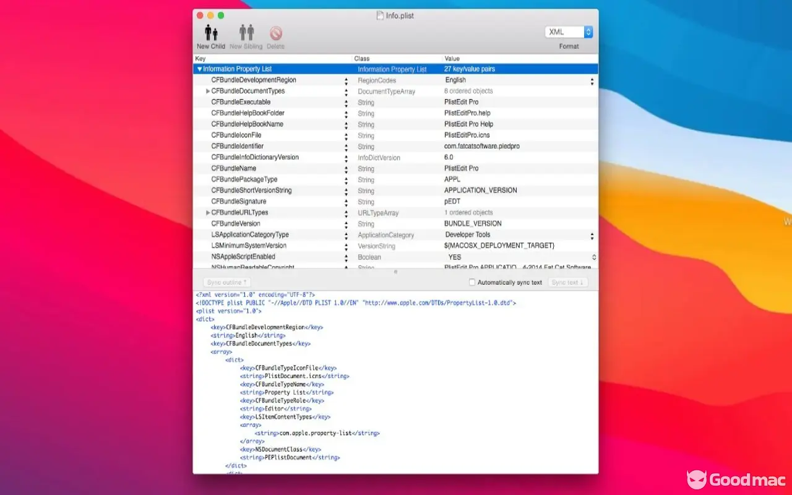
Task: Open the XML format dropdown
Action: (x=569, y=32)
